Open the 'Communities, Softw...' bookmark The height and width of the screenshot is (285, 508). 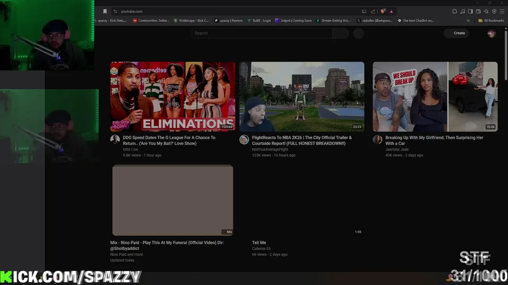[x=151, y=21]
